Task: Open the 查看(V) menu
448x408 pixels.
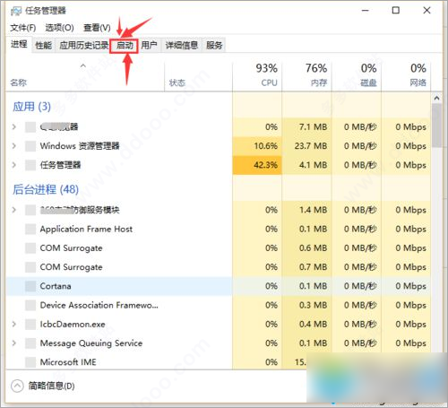Action: (97, 28)
